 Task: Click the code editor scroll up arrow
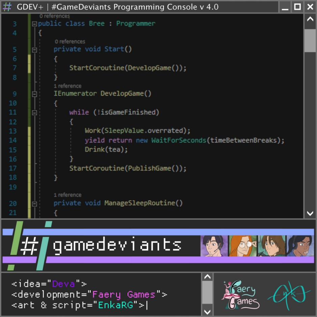pos(310,19)
